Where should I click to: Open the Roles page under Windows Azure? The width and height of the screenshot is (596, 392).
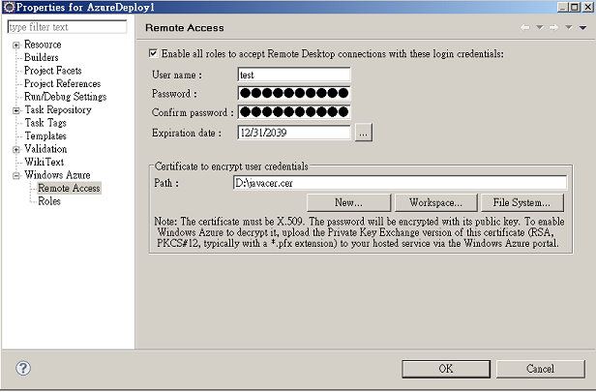49,201
